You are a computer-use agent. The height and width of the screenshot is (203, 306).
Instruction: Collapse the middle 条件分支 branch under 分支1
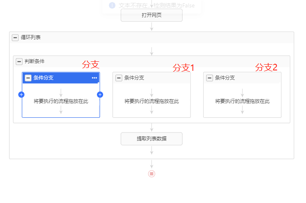click(119, 78)
